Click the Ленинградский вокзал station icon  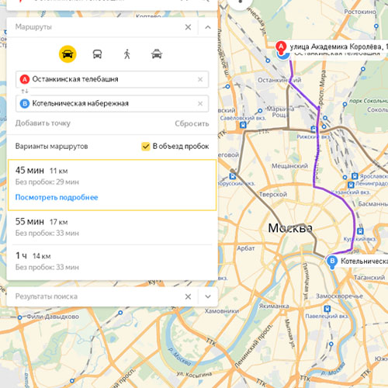(351, 185)
